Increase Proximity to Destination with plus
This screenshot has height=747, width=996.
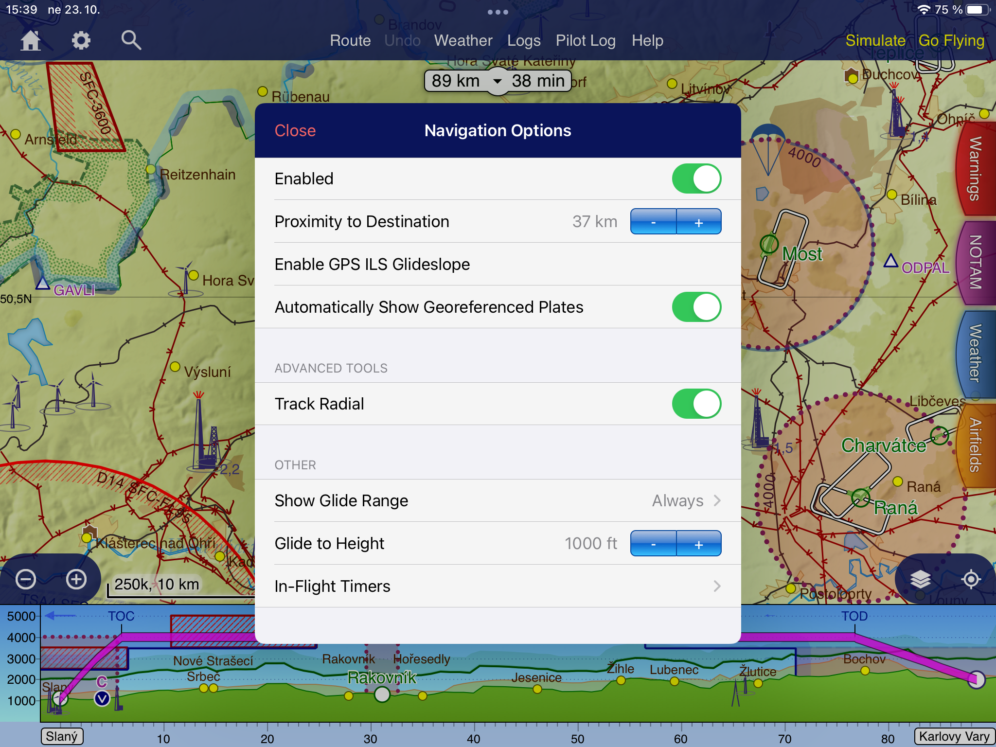pos(699,222)
